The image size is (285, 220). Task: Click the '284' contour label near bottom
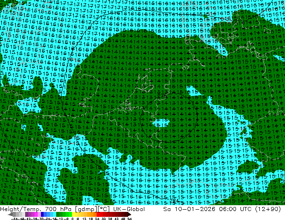click(x=175, y=201)
